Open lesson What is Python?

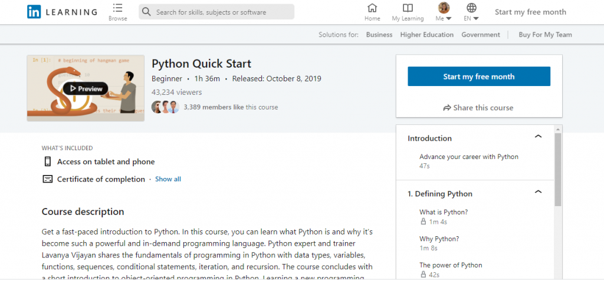point(444,212)
